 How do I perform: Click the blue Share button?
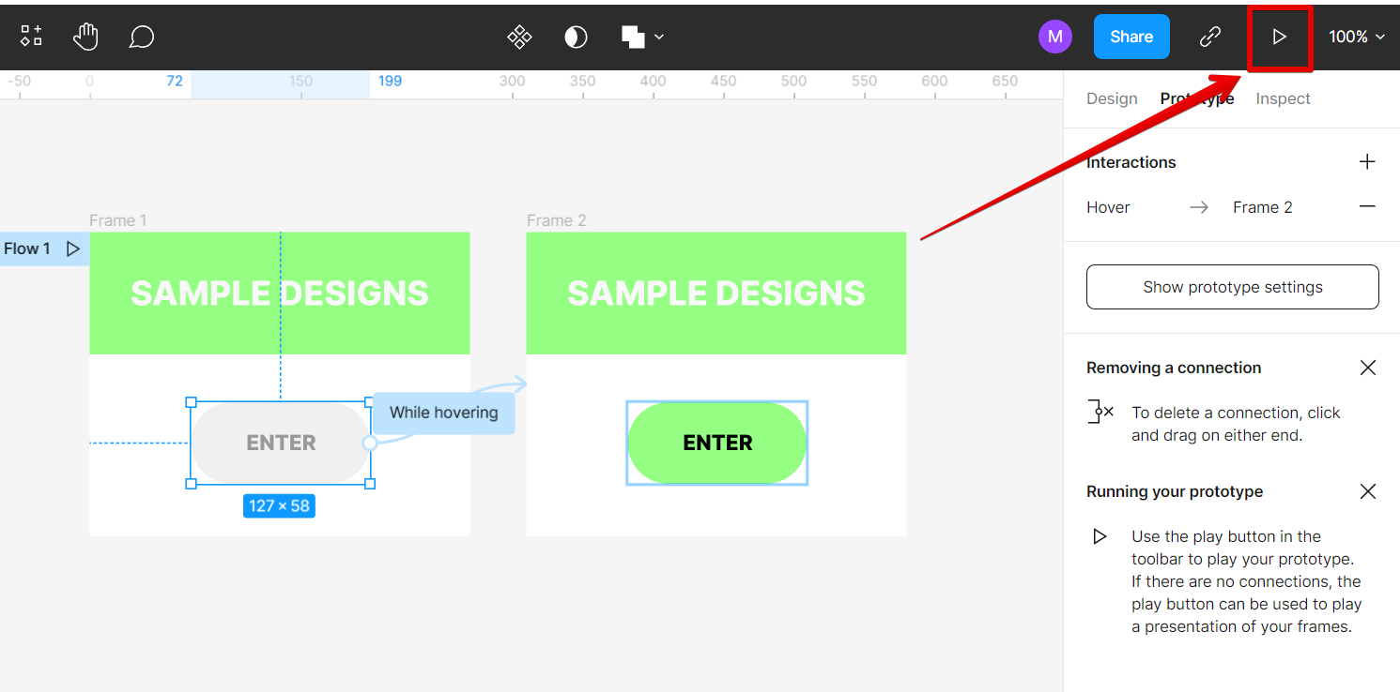tap(1131, 37)
